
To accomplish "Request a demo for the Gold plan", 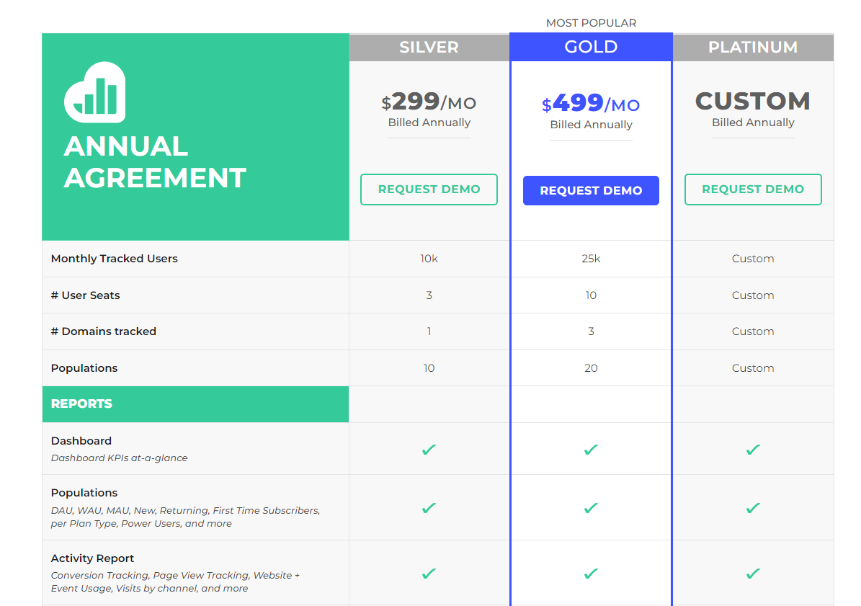I will click(591, 190).
